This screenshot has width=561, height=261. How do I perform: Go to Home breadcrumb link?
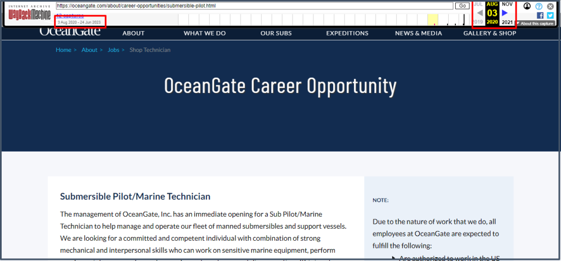[x=64, y=50]
